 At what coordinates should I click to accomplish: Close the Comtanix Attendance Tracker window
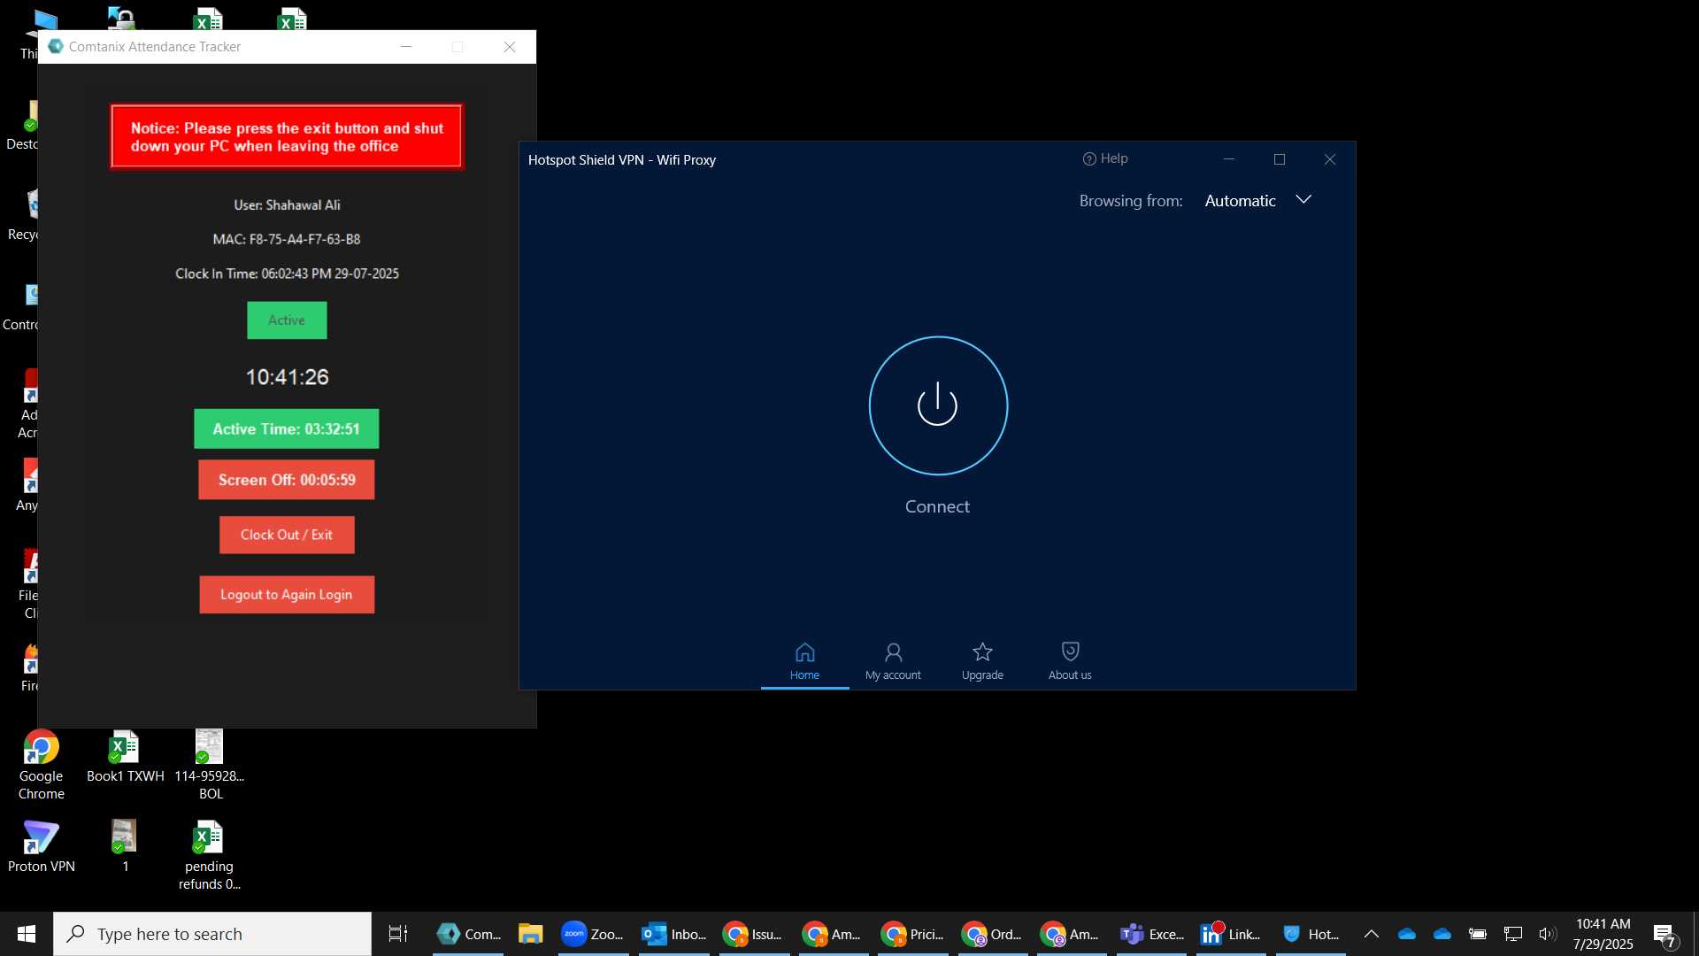pos(510,47)
